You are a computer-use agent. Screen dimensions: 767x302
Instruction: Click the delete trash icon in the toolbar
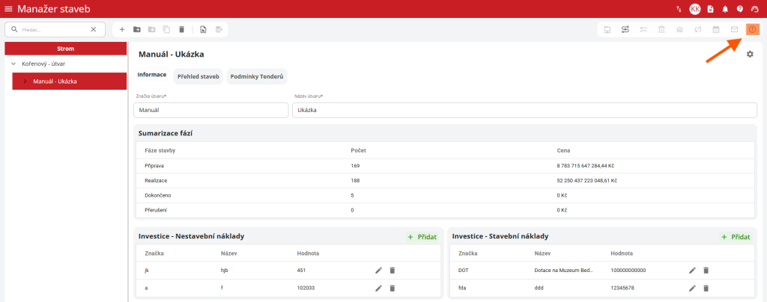[181, 29]
